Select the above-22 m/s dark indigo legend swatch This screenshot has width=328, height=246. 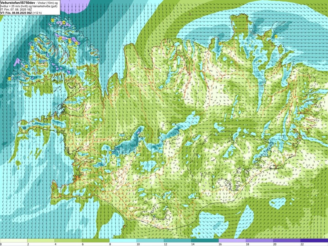314,241
